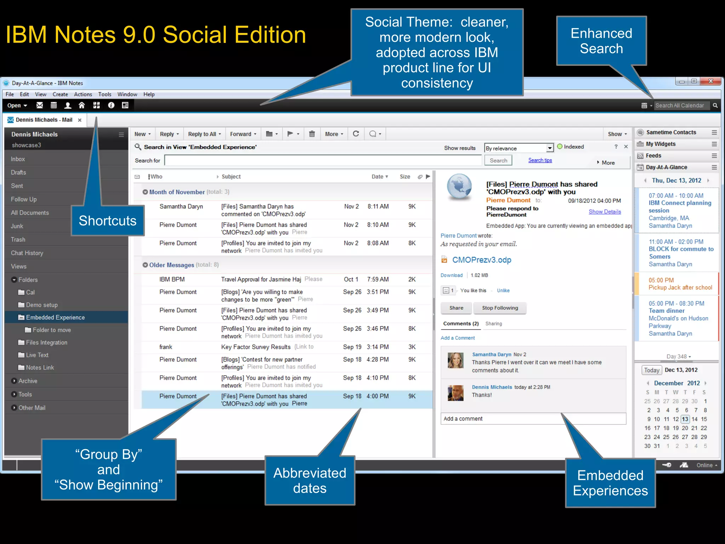Click the attachment paperclip column header

click(x=420, y=177)
